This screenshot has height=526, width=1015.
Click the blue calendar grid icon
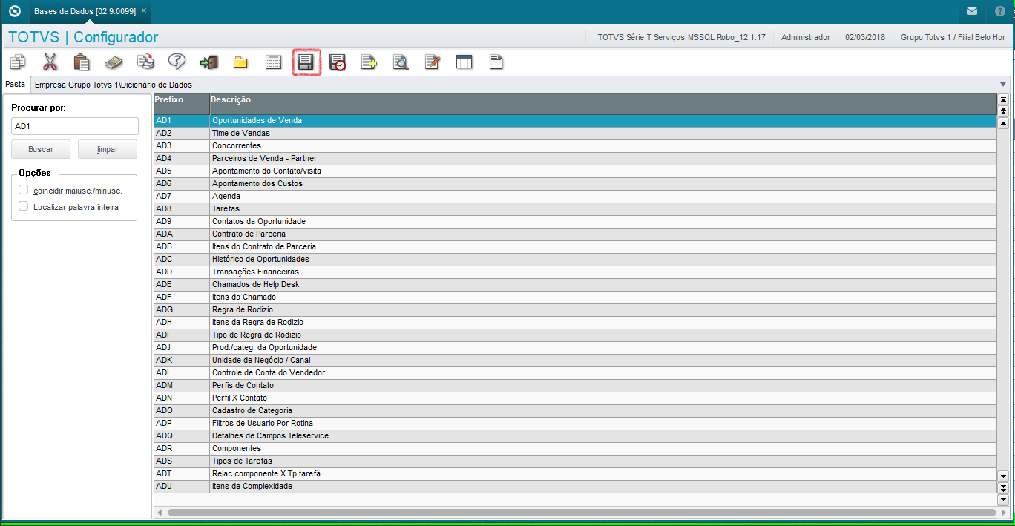pos(464,62)
